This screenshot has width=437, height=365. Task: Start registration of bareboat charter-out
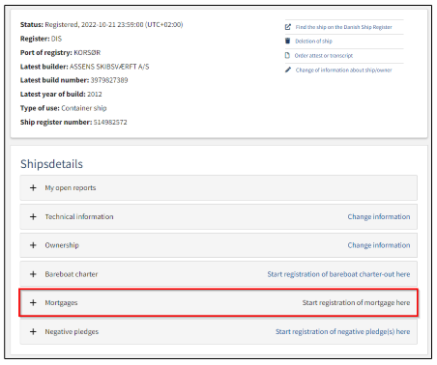338,274
